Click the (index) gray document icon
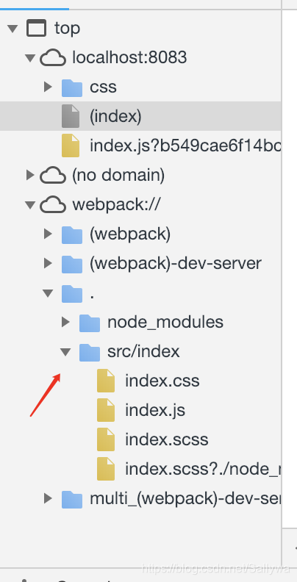The image size is (297, 582). (71, 117)
